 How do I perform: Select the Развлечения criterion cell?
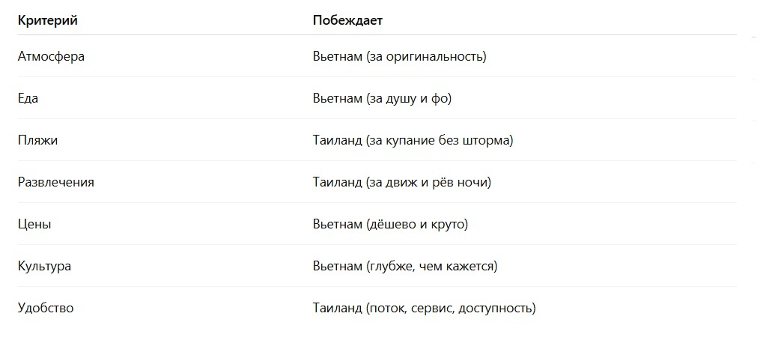point(56,183)
